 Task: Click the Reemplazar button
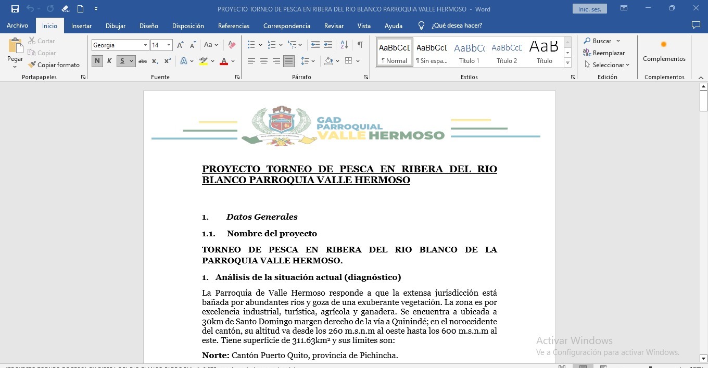[604, 53]
